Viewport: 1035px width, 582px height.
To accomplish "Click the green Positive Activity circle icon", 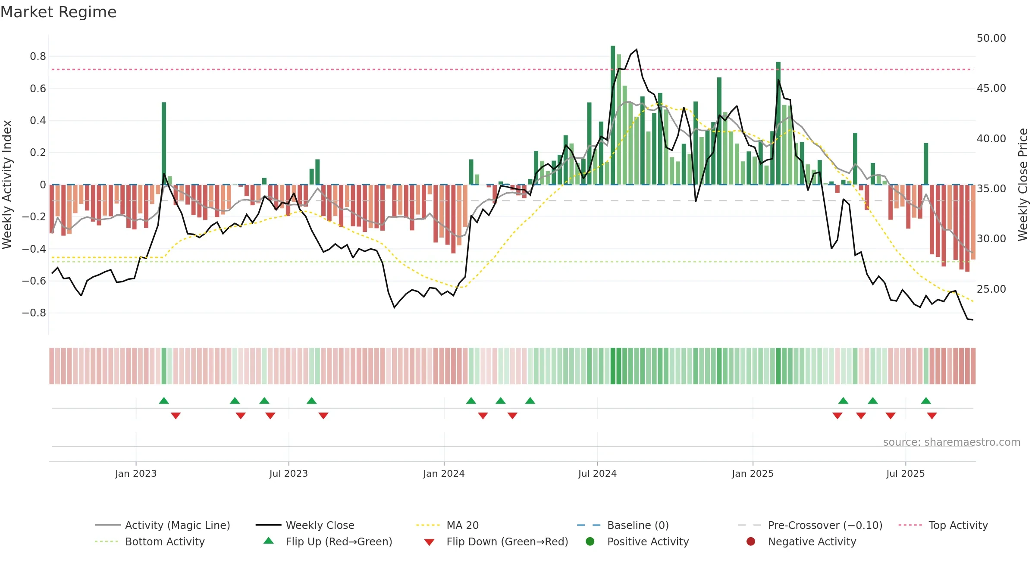I will tap(590, 541).
